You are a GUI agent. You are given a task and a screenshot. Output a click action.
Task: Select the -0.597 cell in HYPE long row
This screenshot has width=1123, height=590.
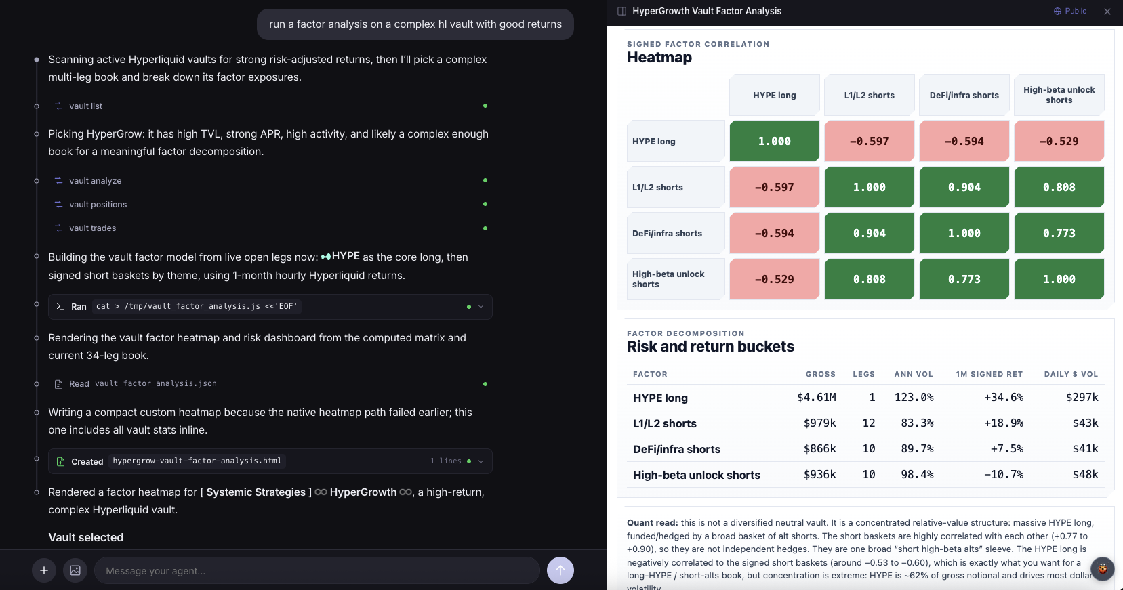click(x=870, y=142)
